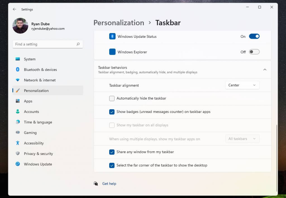Open Bluetooth & devices via its icon

coord(18,70)
